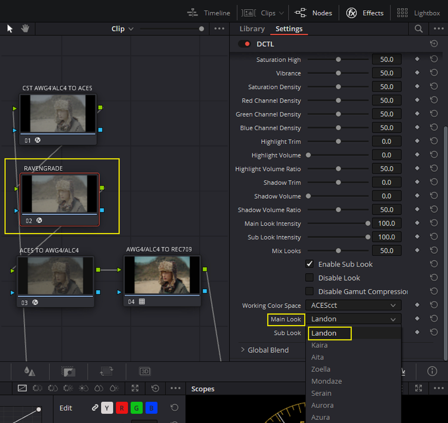Check the Disable Gamut Compression checkbox
Image resolution: width=448 pixels, height=423 pixels.
tap(309, 291)
